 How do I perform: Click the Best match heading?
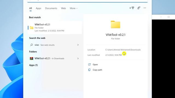35,17
